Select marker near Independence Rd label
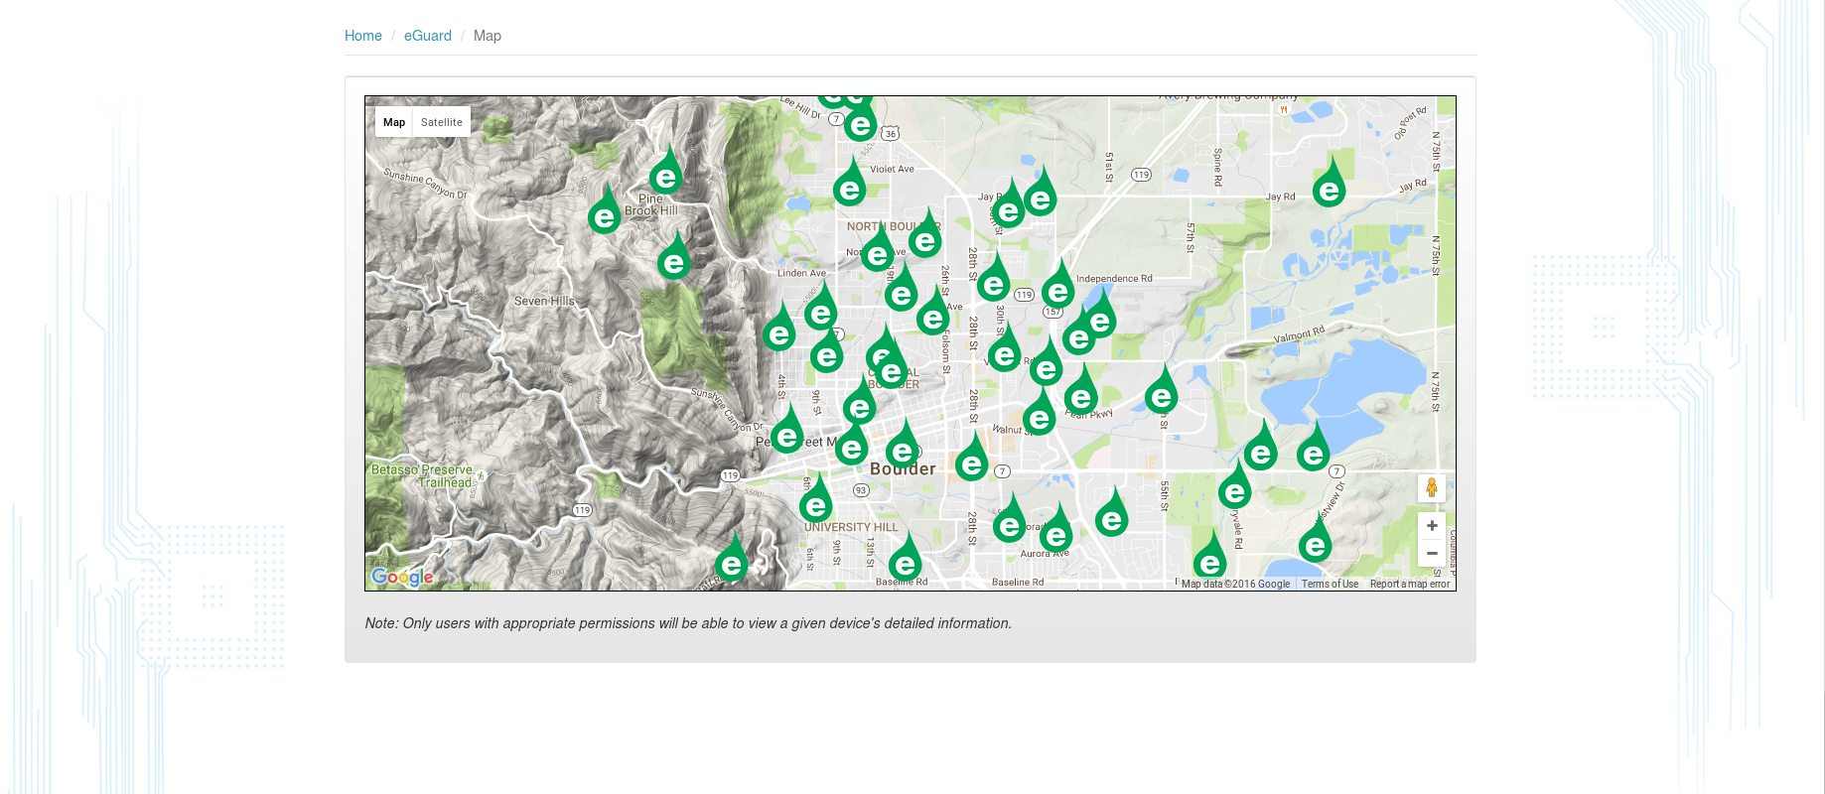Screen dimensions: 1825x794 [1058, 284]
